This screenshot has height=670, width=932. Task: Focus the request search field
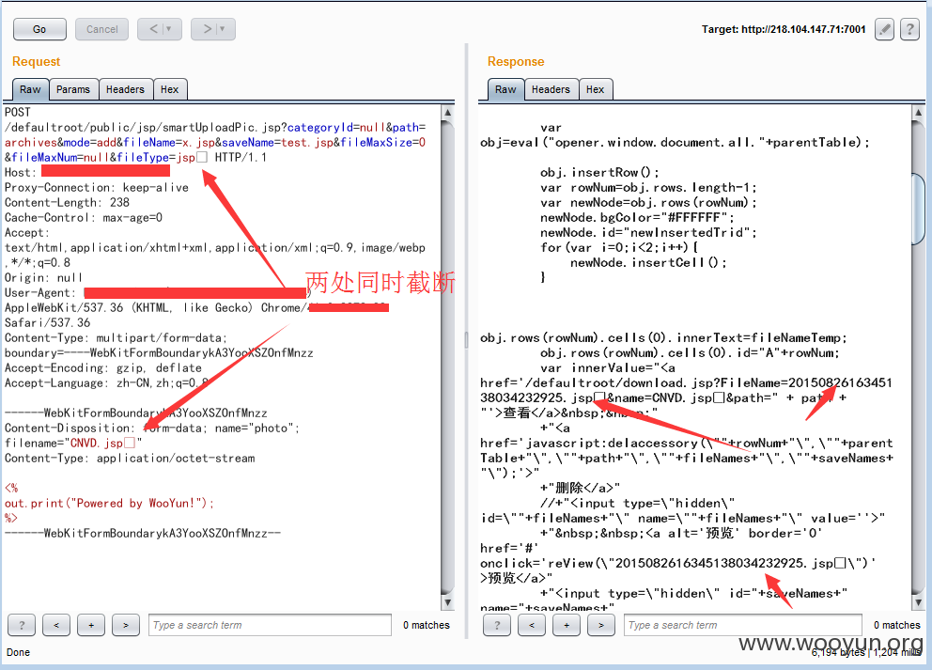pos(270,625)
